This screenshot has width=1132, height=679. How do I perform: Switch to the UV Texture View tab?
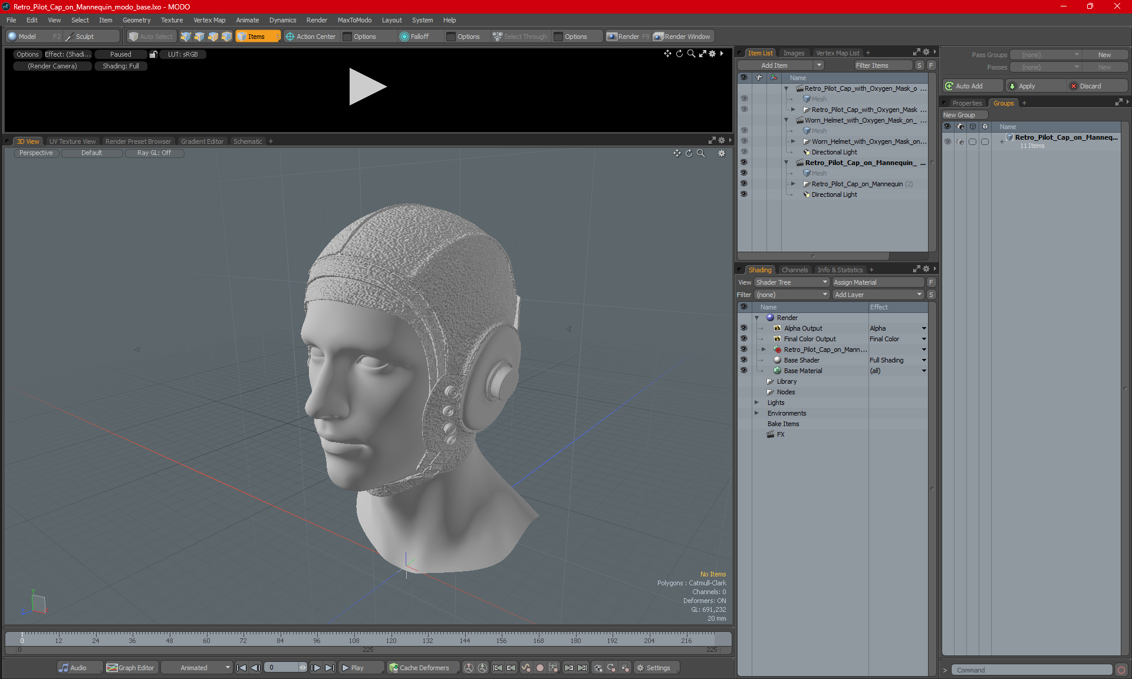click(73, 141)
